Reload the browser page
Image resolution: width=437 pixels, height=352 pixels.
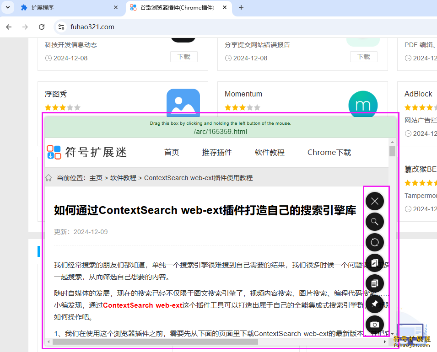pyautogui.click(x=42, y=27)
